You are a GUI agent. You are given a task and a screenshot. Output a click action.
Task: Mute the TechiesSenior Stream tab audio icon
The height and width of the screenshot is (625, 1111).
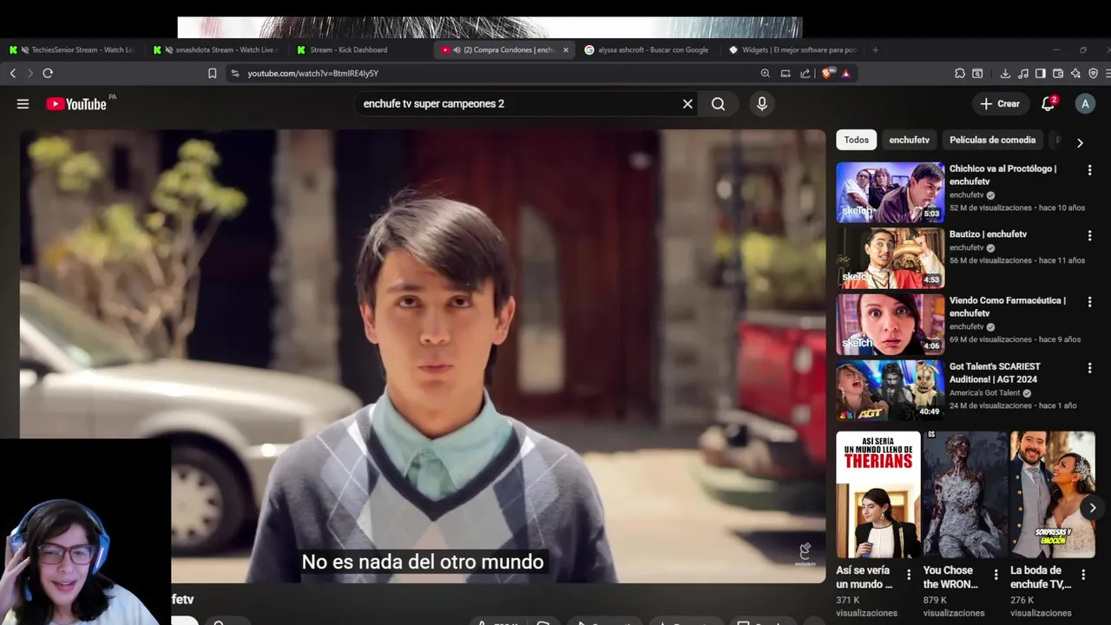(x=24, y=50)
